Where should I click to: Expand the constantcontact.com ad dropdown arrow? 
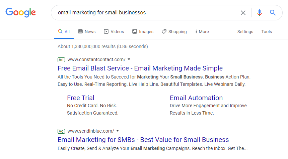(x=129, y=59)
